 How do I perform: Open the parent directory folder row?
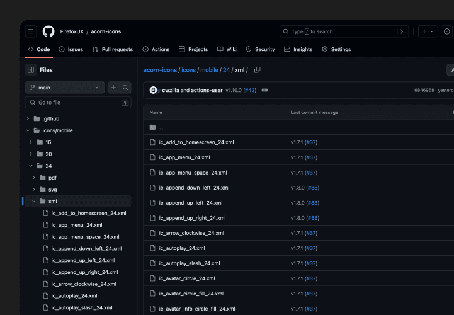[298, 127]
